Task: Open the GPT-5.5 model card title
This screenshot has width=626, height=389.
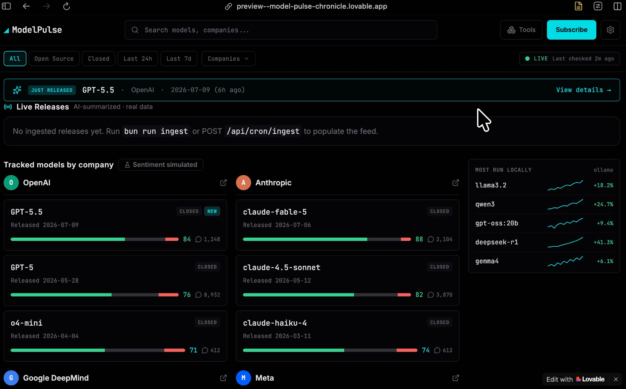Action: click(x=27, y=212)
